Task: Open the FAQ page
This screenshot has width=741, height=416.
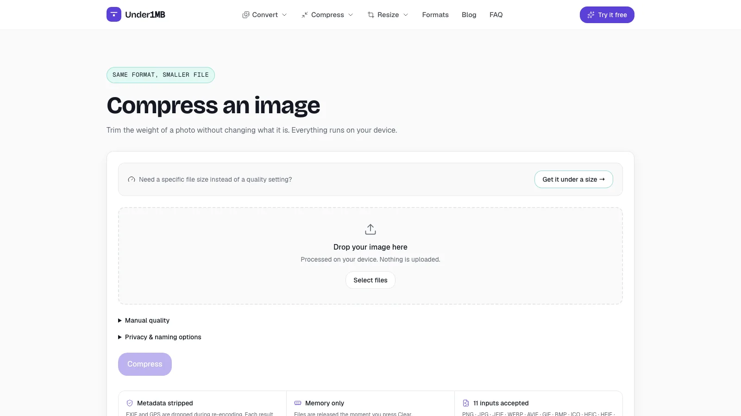Action: 496,15
